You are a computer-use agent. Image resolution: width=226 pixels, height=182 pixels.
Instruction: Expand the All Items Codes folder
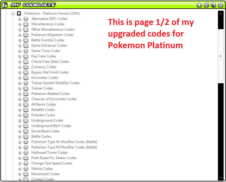(x=20, y=105)
